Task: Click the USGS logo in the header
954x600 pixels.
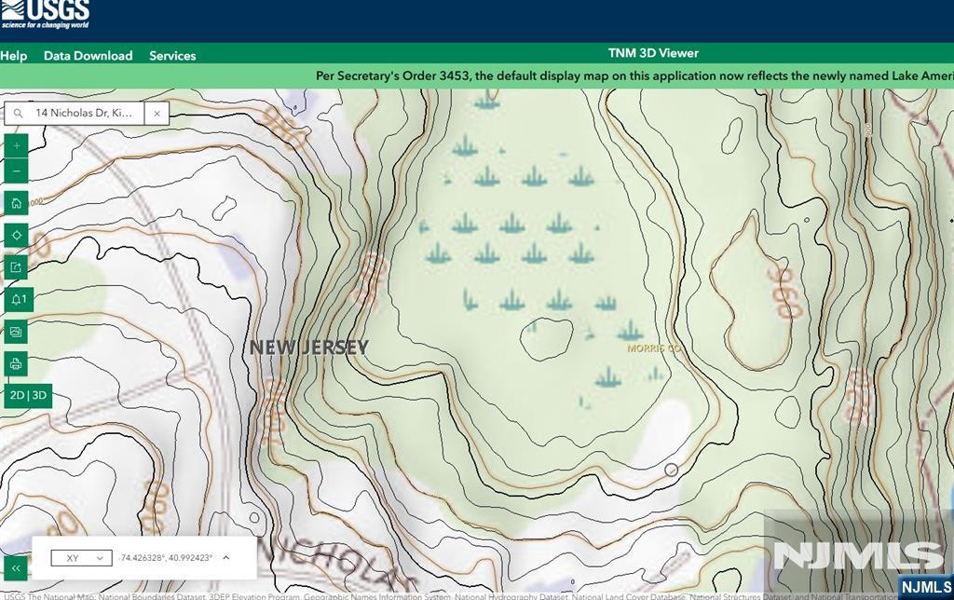Action: (x=45, y=15)
